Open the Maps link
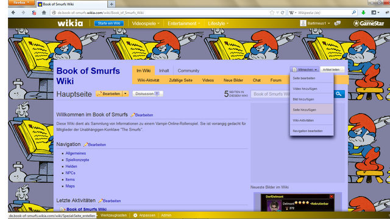390x219 pixels. coord(70,186)
